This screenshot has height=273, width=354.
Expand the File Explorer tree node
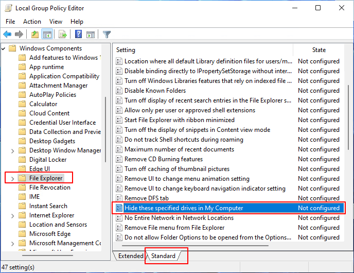pos(12,178)
